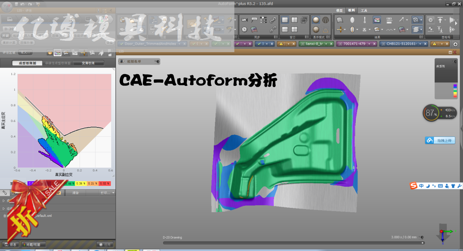This screenshot has width=463, height=251.
Task: Click the yellow 0.36 % swatch
Action: [81, 184]
